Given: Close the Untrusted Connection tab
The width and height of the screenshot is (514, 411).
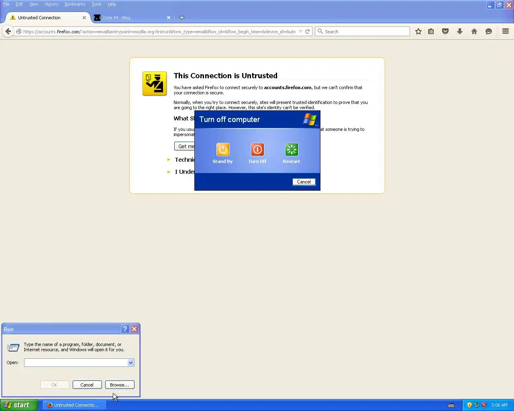Looking at the screenshot, I should (84, 18).
